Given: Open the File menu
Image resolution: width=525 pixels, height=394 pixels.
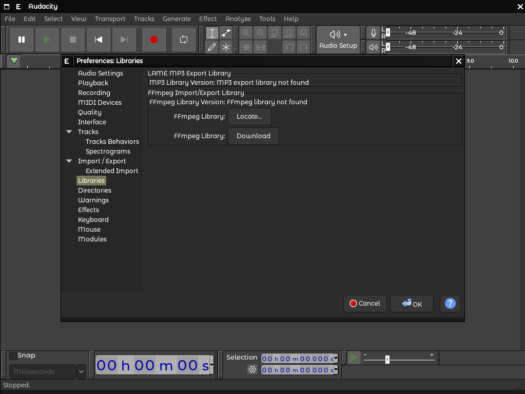Looking at the screenshot, I should click(x=10, y=19).
